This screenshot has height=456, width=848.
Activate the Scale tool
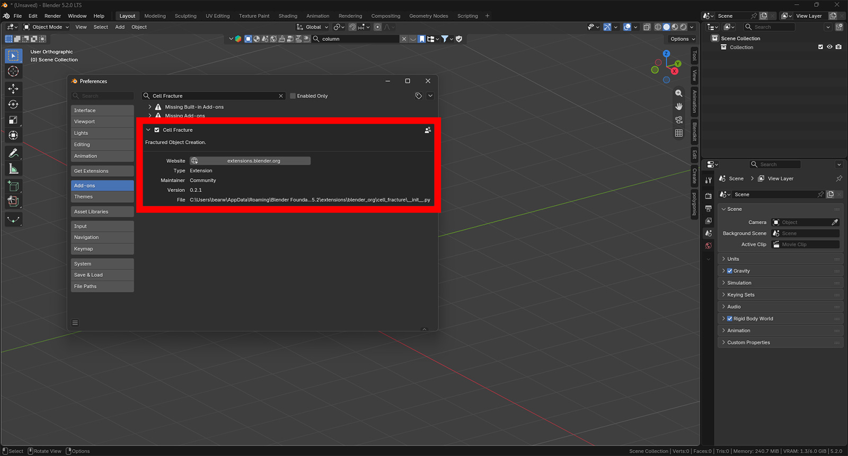[13, 120]
